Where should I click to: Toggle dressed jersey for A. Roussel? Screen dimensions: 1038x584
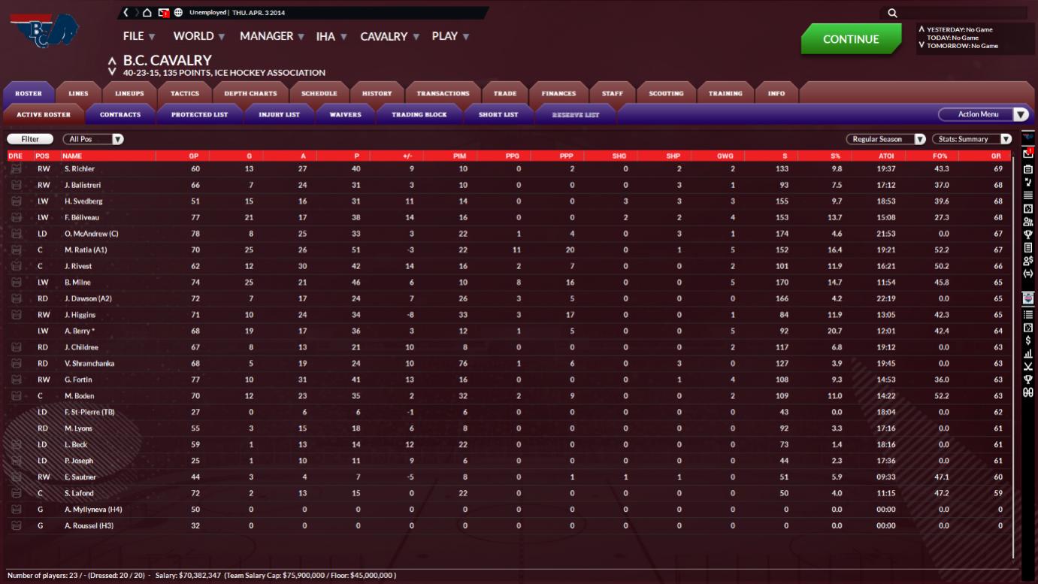click(16, 525)
